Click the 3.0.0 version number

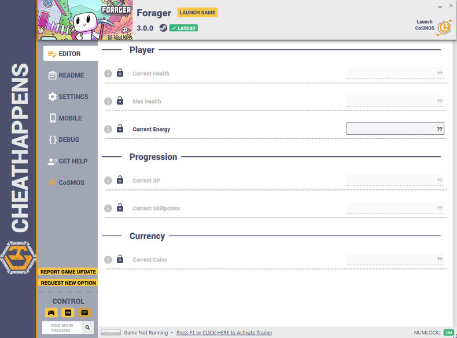(145, 28)
